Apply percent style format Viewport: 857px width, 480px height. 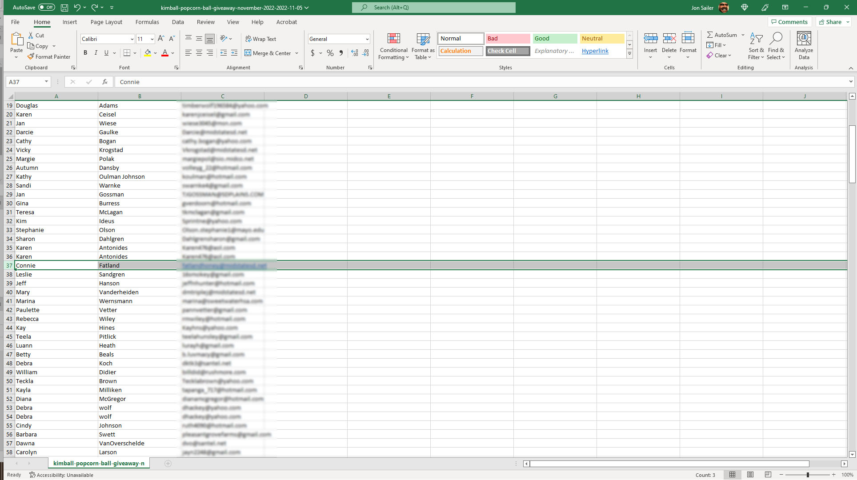(x=330, y=53)
